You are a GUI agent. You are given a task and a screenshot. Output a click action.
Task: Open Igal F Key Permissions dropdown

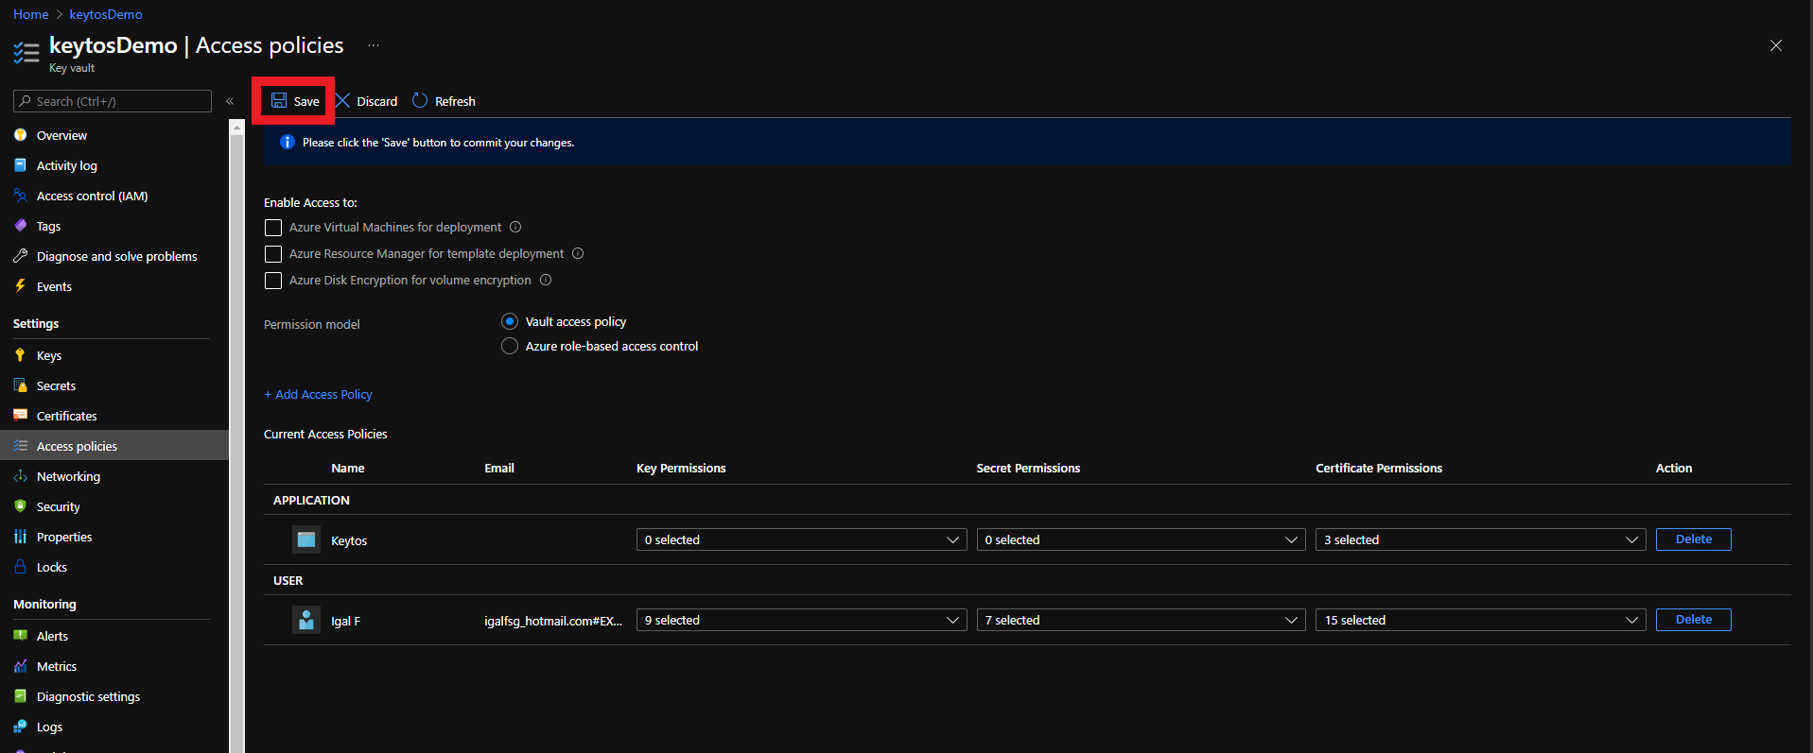801,620
